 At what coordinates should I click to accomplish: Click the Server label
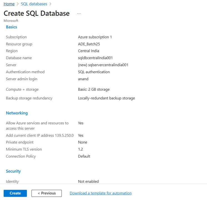pos(11,65)
